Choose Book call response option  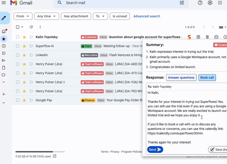[207, 77]
